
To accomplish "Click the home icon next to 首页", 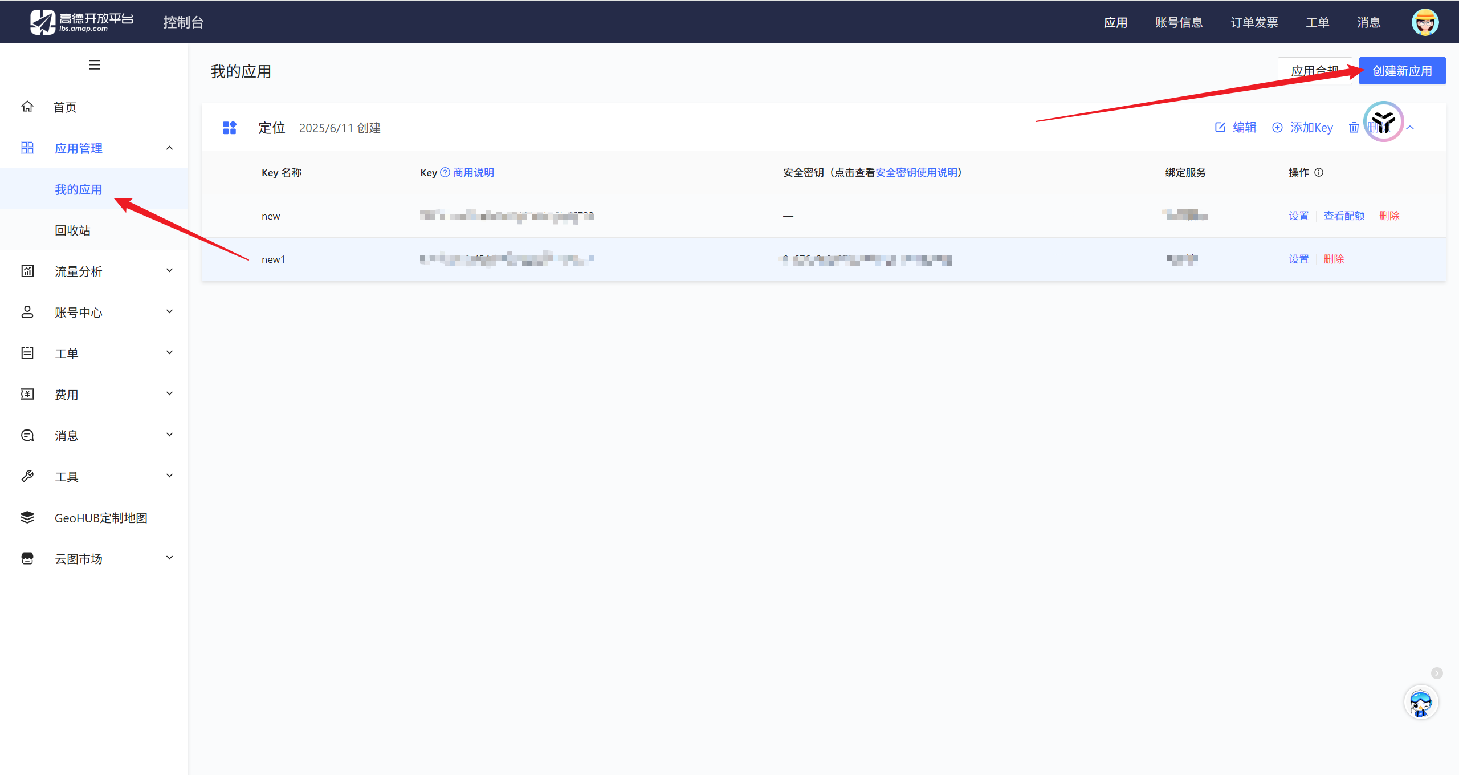I will tap(27, 107).
